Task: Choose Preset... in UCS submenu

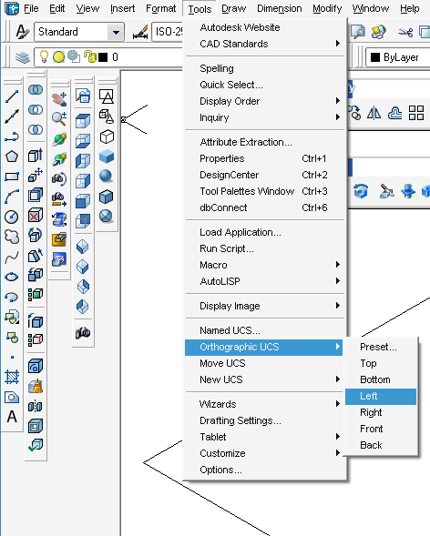Action: 381,347
